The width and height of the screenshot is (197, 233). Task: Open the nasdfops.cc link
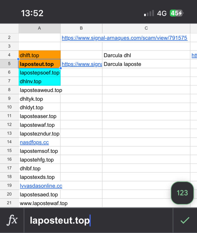tap(34, 142)
